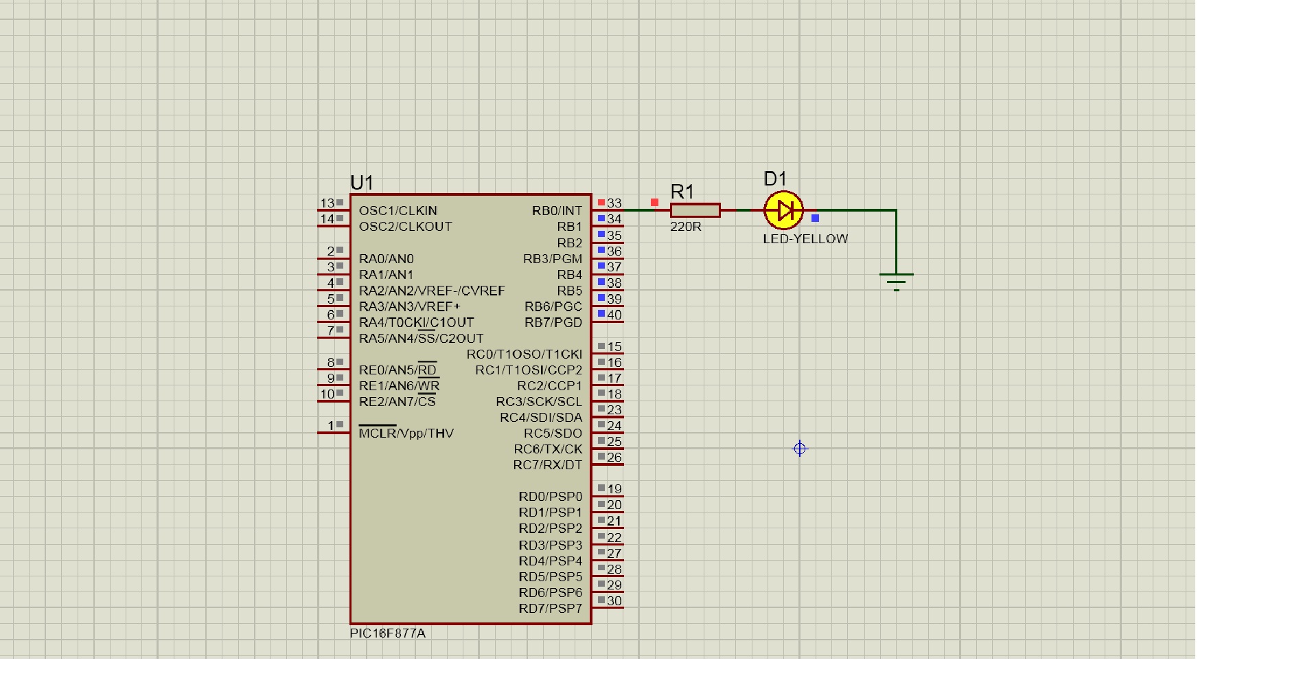Click the OSC1/CLKIN pin label
1290x698 pixels.
coord(398,211)
